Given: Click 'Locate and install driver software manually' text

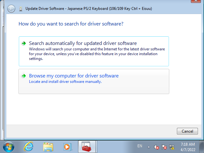Looking at the screenshot, I should coord(65,82).
